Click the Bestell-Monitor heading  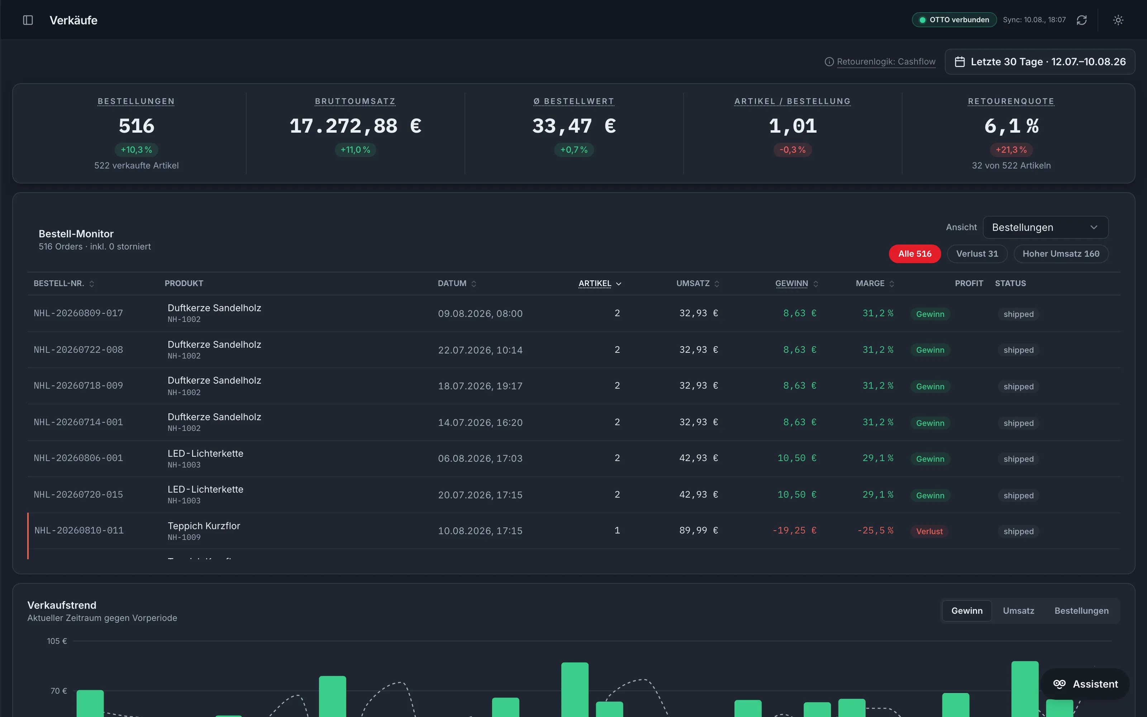76,234
